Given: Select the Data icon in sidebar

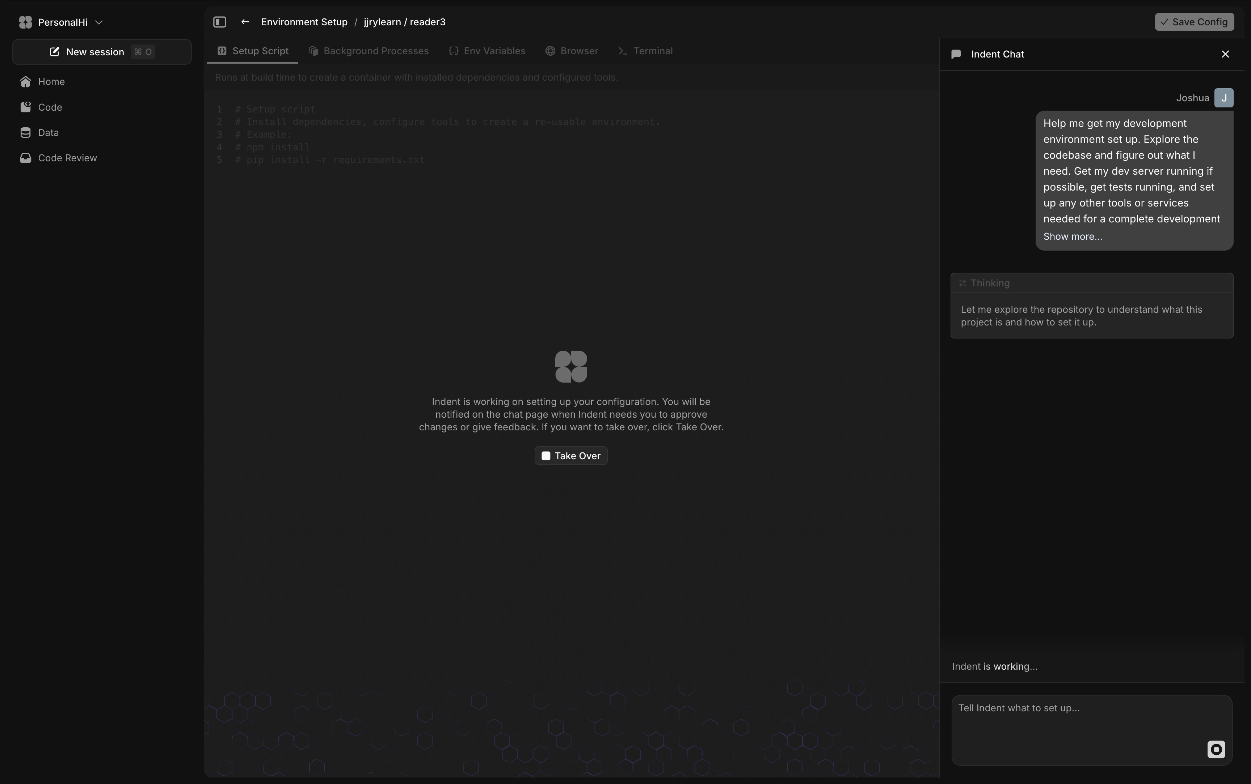Looking at the screenshot, I should tap(25, 132).
